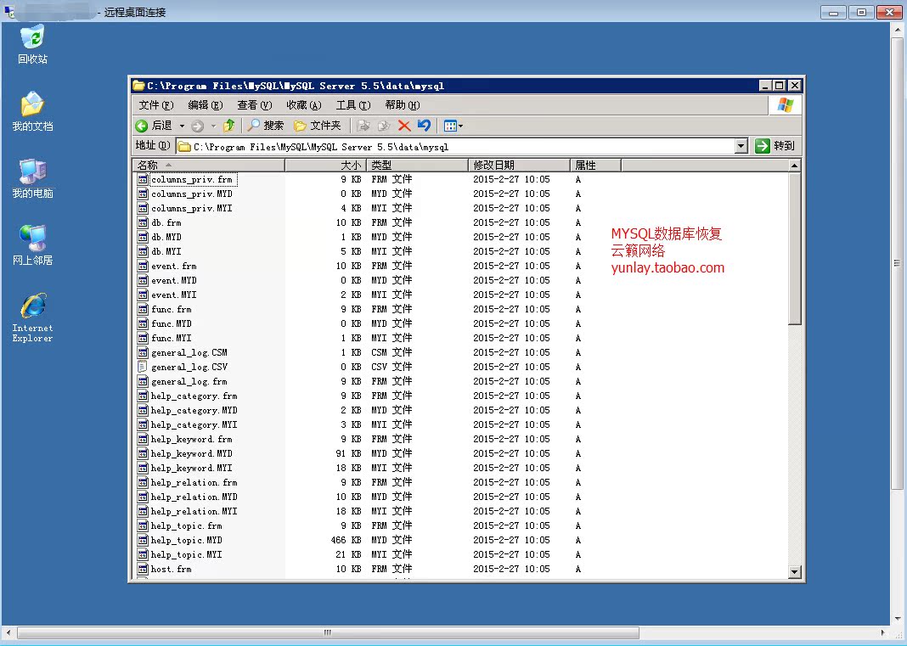
Task: Select the file help_keyword.MYI
Action: 191,468
